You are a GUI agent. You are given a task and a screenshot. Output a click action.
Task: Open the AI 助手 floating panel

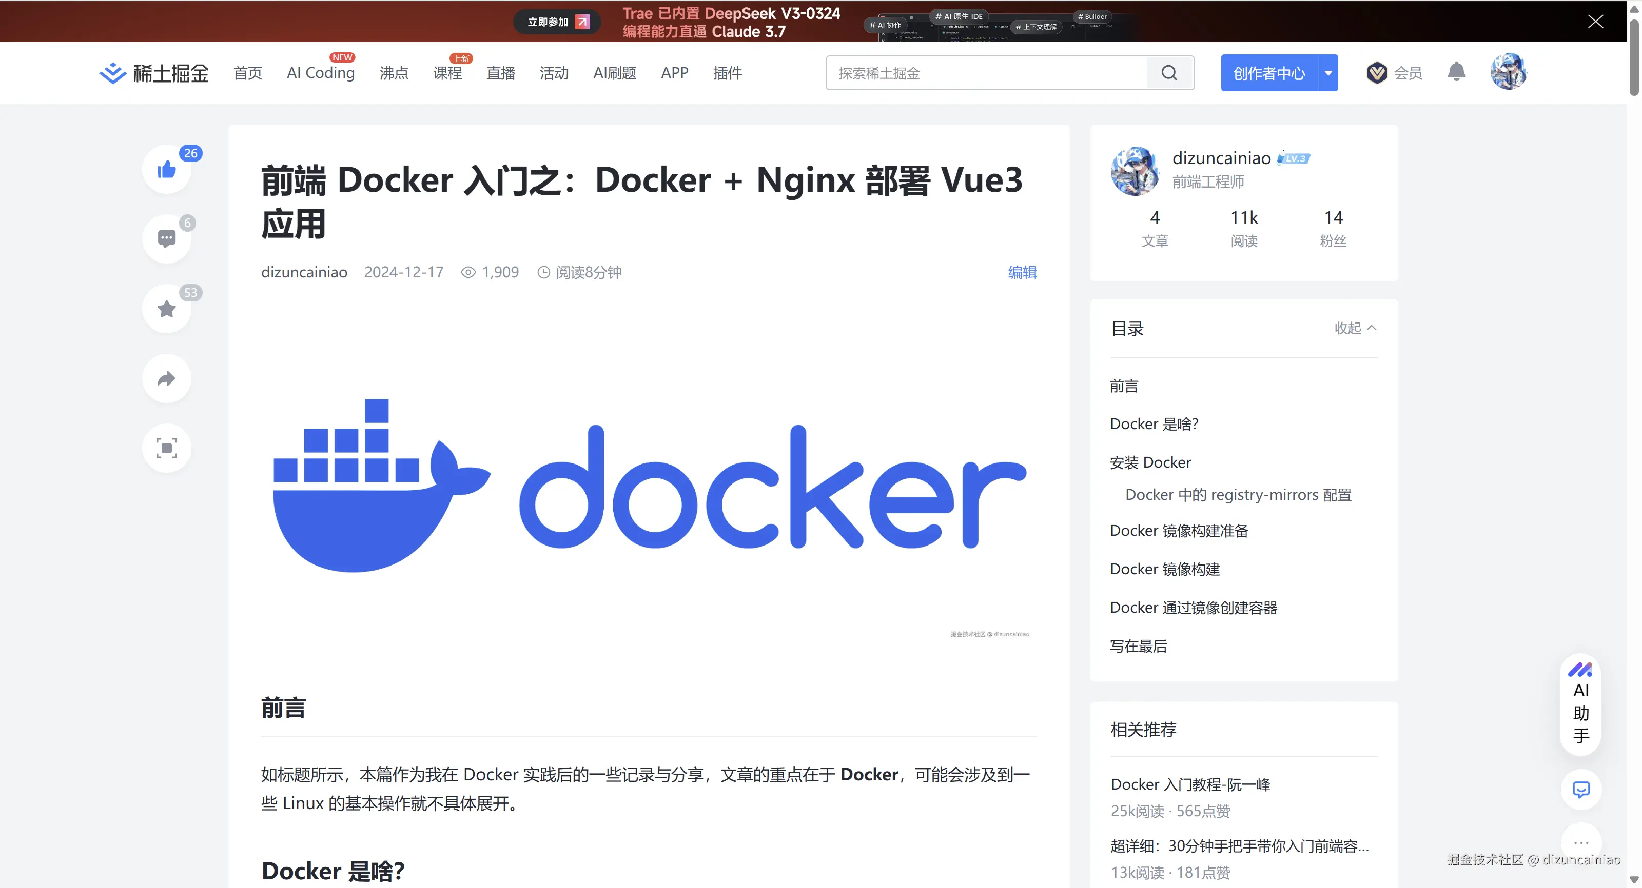1580,704
